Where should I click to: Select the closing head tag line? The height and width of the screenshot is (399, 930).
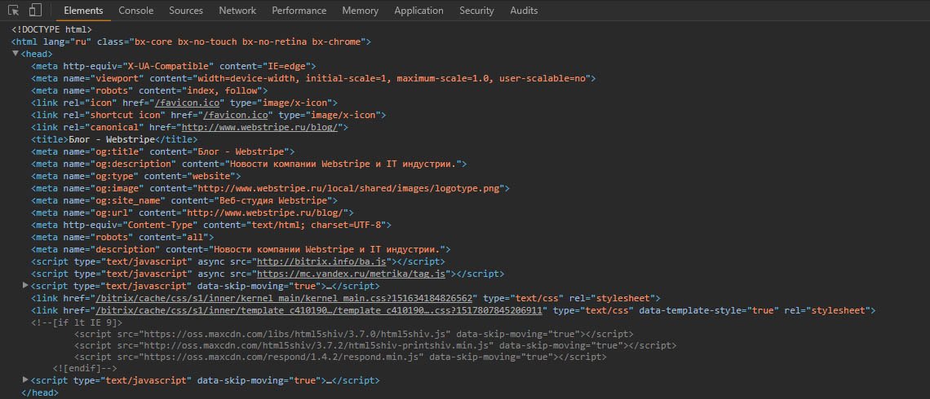pyautogui.click(x=40, y=392)
